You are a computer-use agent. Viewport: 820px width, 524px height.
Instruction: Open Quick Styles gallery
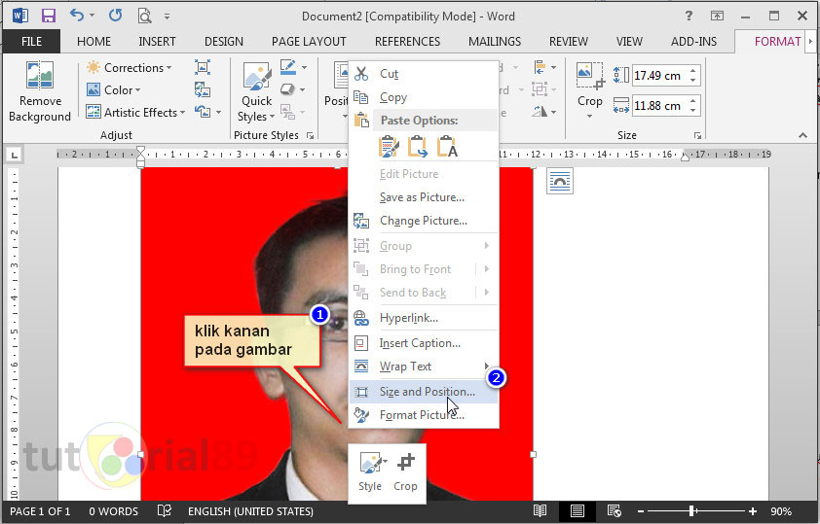point(256,92)
